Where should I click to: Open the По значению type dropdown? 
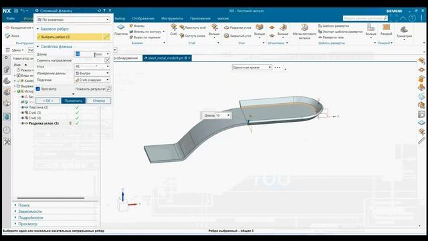(x=74, y=19)
